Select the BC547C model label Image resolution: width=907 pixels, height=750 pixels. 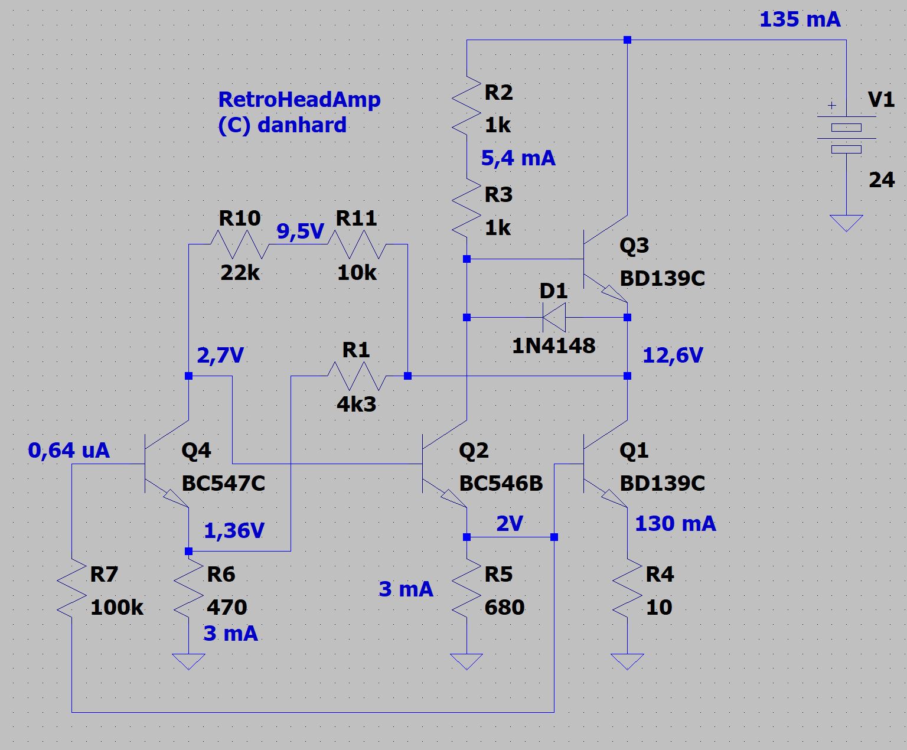[x=223, y=484]
